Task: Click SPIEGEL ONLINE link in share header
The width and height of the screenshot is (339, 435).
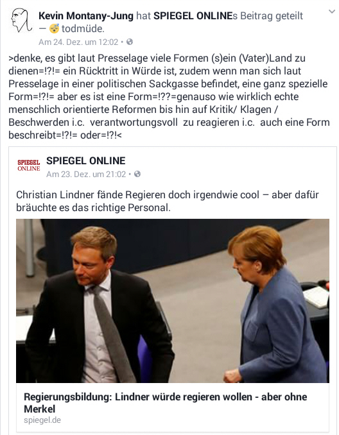Action: 193,16
